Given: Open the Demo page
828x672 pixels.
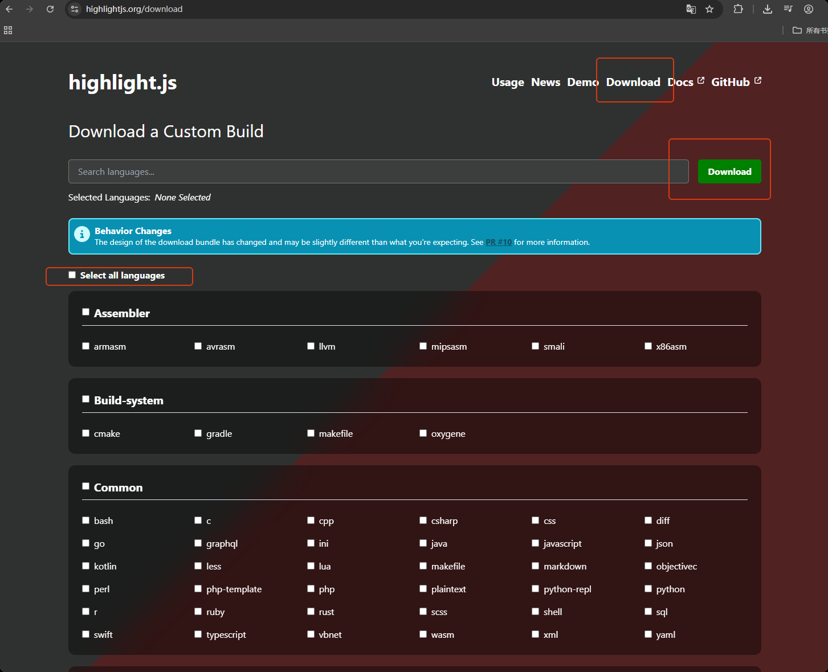Looking at the screenshot, I should (x=582, y=82).
